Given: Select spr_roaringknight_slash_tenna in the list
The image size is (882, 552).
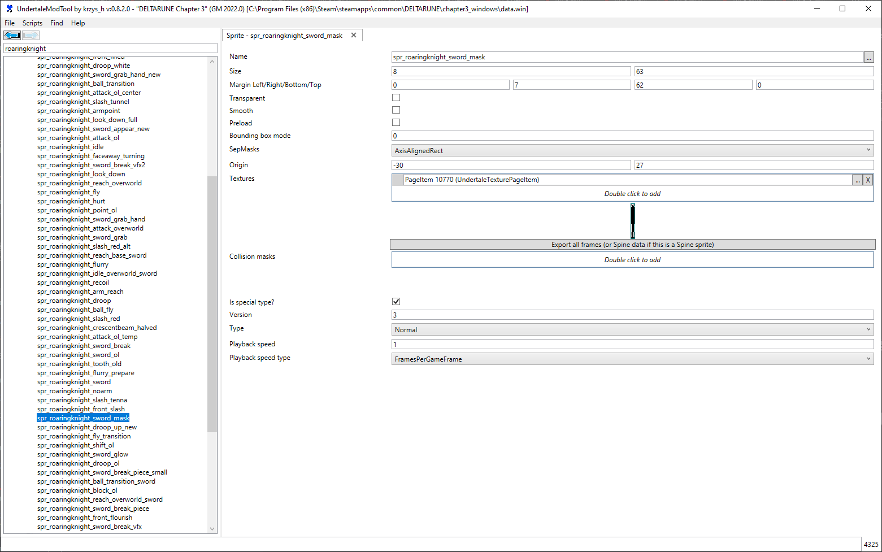Looking at the screenshot, I should (82, 400).
